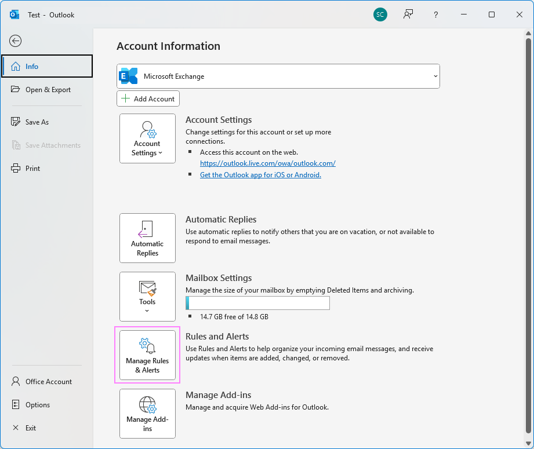Click the Automatic Replies heading text
Viewport: 534px width, 449px height.
pos(221,219)
